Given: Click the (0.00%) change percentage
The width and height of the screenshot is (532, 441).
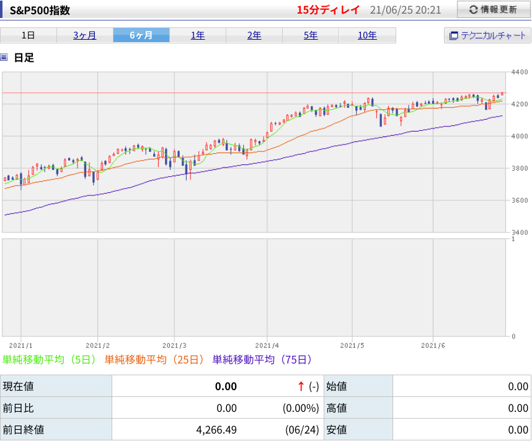Looking at the screenshot, I should pyautogui.click(x=301, y=408).
